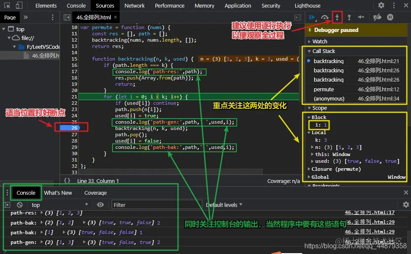Clear the console with the no-entry icon
This screenshot has width=411, height=254.
20,205
